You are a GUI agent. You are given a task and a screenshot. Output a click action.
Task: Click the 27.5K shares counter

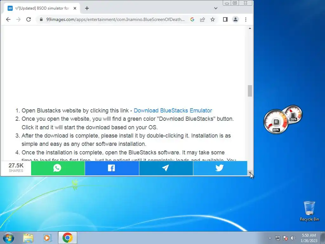click(16, 168)
